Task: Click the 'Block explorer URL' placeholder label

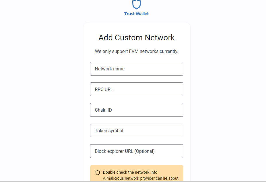Action: tap(125, 151)
